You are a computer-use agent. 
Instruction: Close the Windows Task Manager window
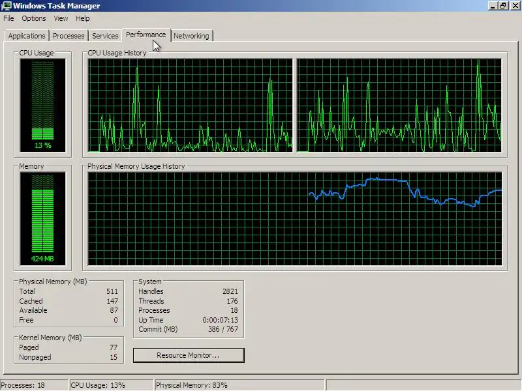515,6
